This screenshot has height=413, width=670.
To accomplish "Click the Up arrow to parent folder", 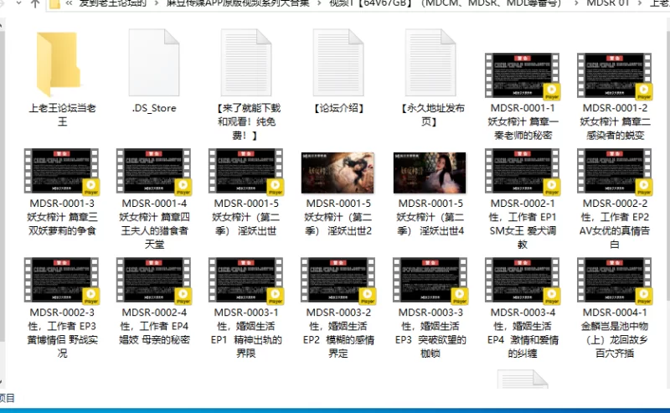I will point(35,4).
